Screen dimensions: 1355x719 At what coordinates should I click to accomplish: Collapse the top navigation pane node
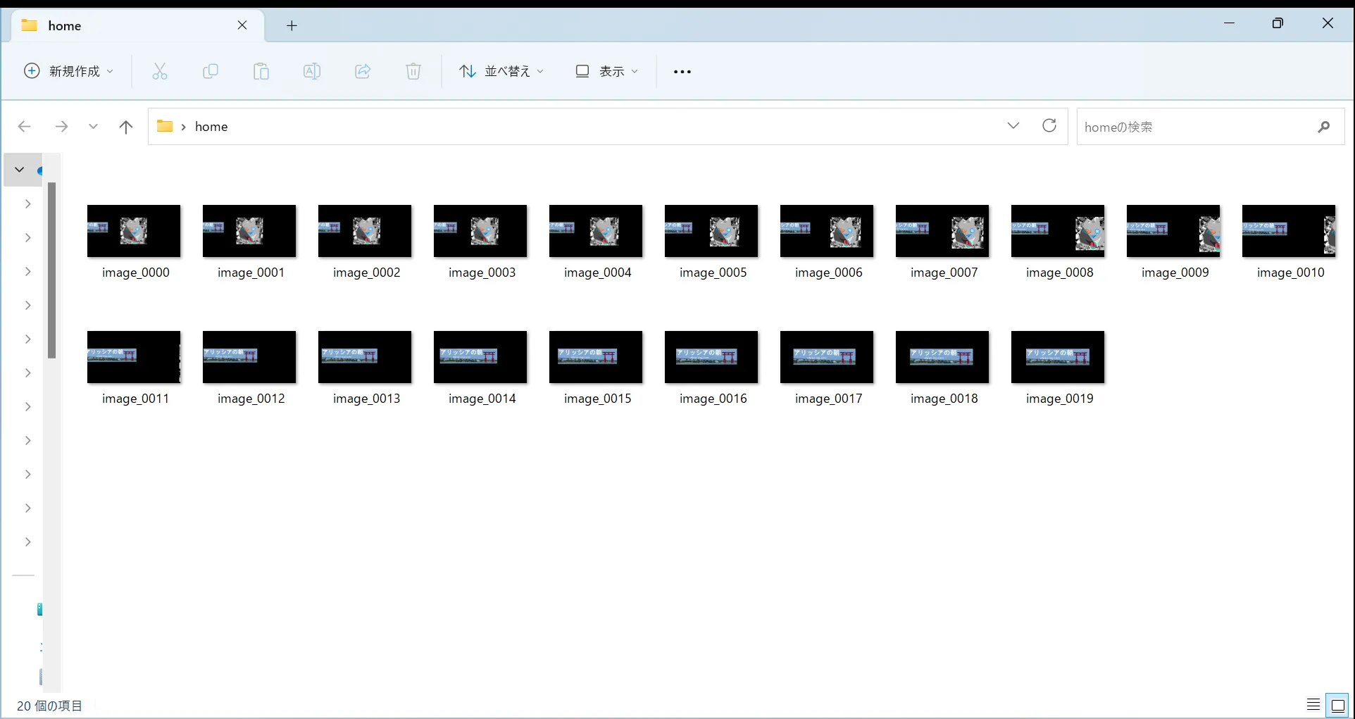(x=20, y=170)
